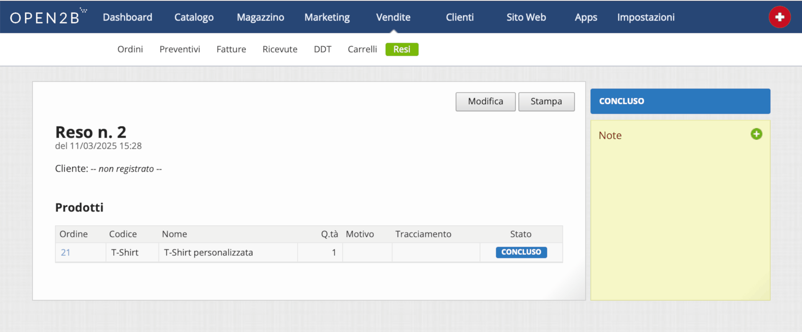Image resolution: width=802 pixels, height=332 pixels.
Task: Click the red plus icon in header
Action: coord(779,17)
